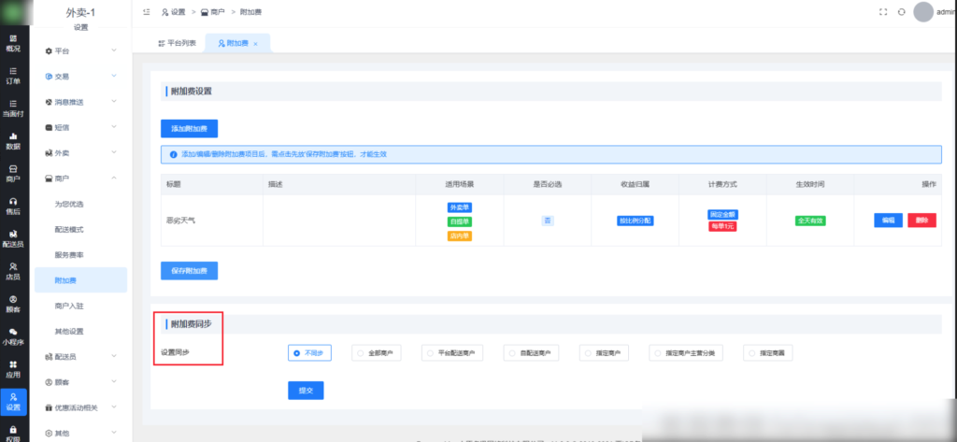957x442 pixels.
Task: Select the 全部商户 sync radio option
Action: (x=377, y=353)
